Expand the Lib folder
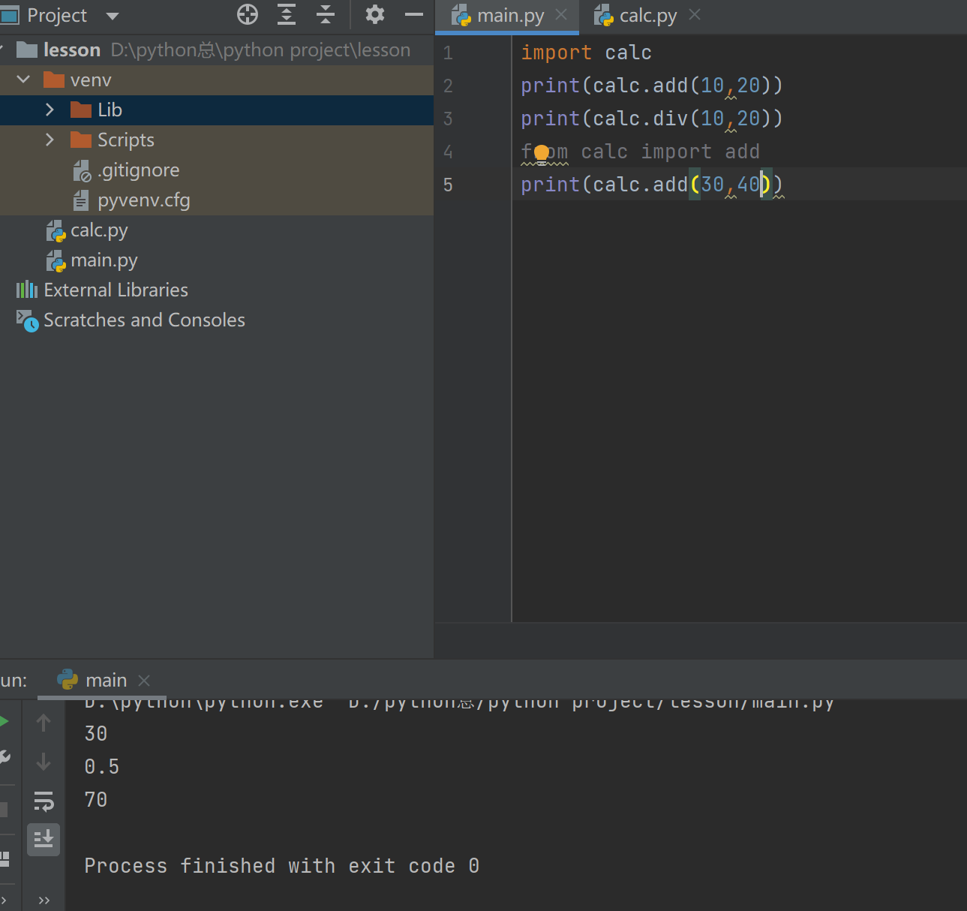 click(50, 110)
